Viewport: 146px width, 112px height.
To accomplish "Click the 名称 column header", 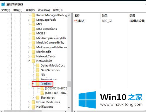I will 77,15.
